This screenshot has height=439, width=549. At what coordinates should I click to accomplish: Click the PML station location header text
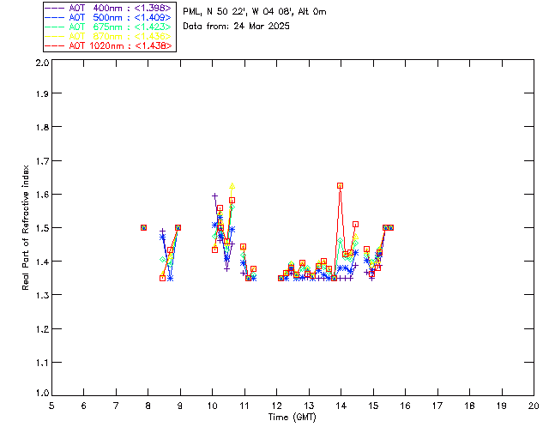[255, 12]
